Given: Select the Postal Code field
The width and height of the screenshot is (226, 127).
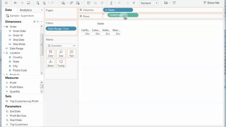Looking at the screenshot, I should tap(20, 71).
